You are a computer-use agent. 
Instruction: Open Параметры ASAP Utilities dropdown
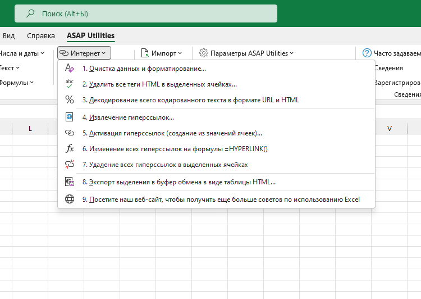246,53
